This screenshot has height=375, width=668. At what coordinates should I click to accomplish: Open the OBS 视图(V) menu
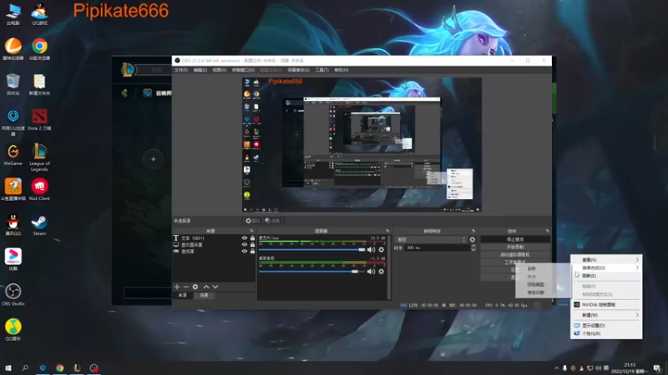coord(219,70)
